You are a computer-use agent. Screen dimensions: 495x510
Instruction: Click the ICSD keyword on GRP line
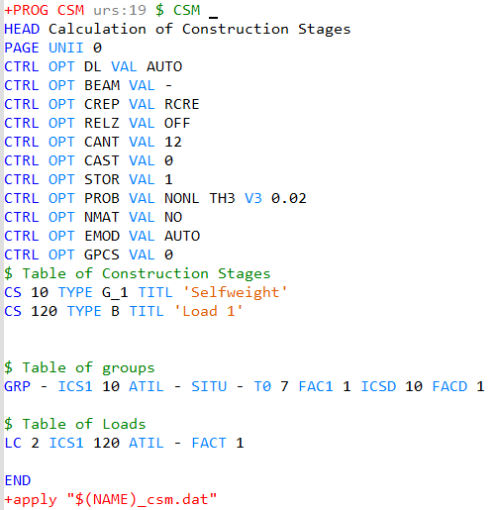(x=378, y=386)
